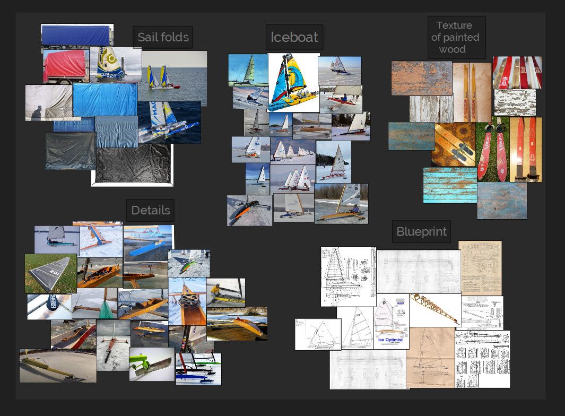Select the "Texture of painted wood" label
Screen dimensions: 565x416
tap(456, 37)
